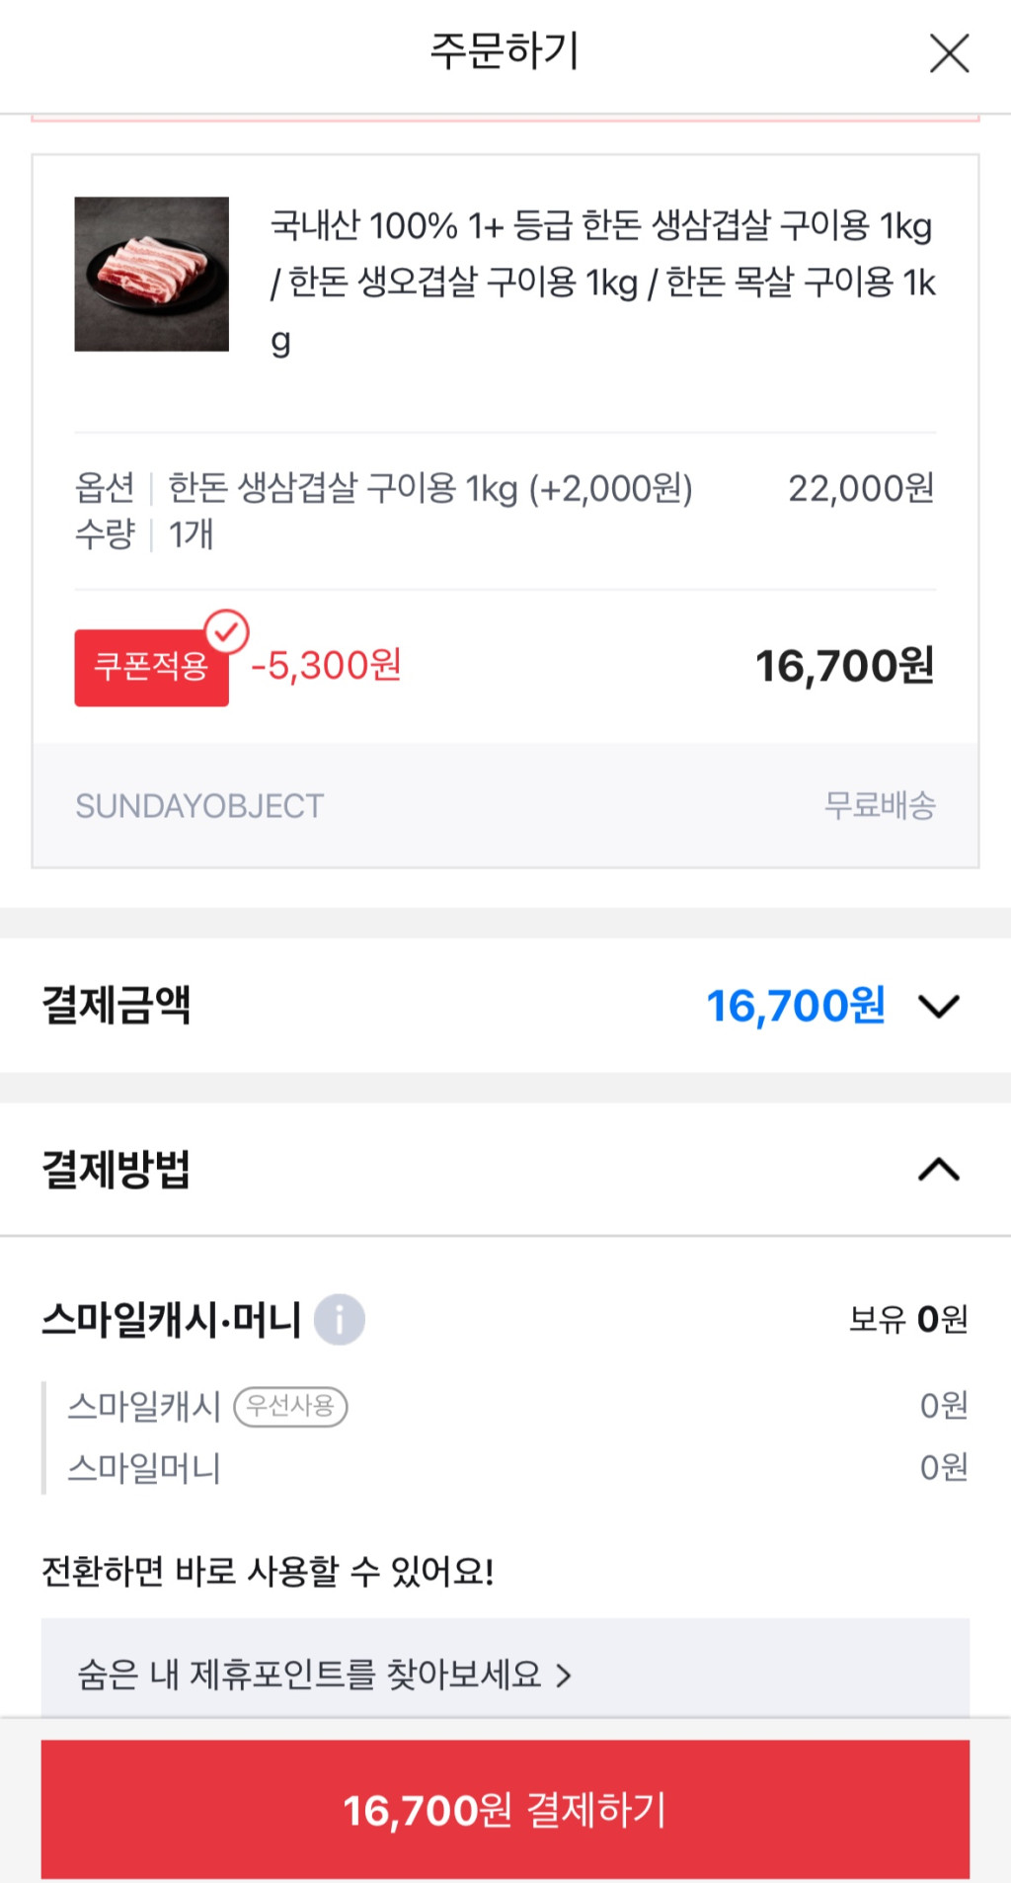The image size is (1011, 1883).
Task: Tap the 우선사용 priority badge
Action: point(290,1407)
